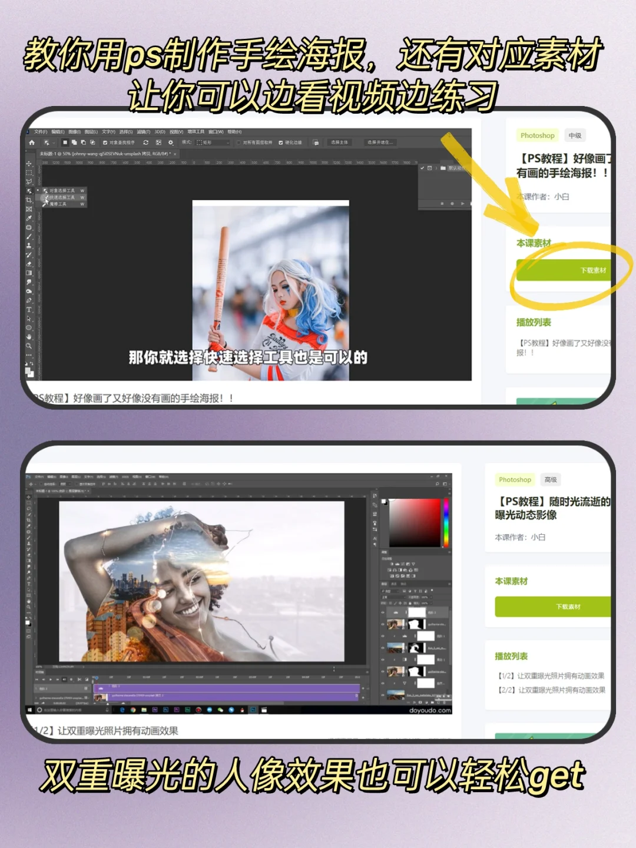Open the 图像(I) menu in upper Photoshop
Image resolution: width=636 pixels, height=848 pixels.
point(74,132)
